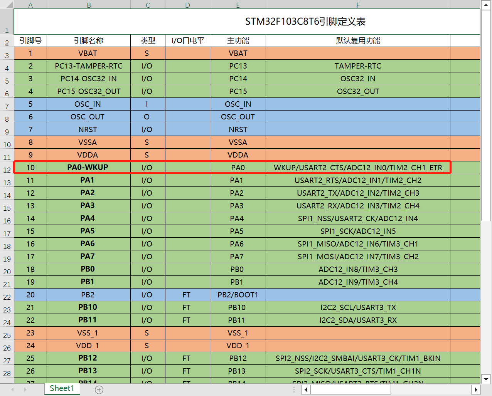Image resolution: width=492 pixels, height=396 pixels.
Task: Select the PA0-WKUP cell
Action: tap(89, 168)
